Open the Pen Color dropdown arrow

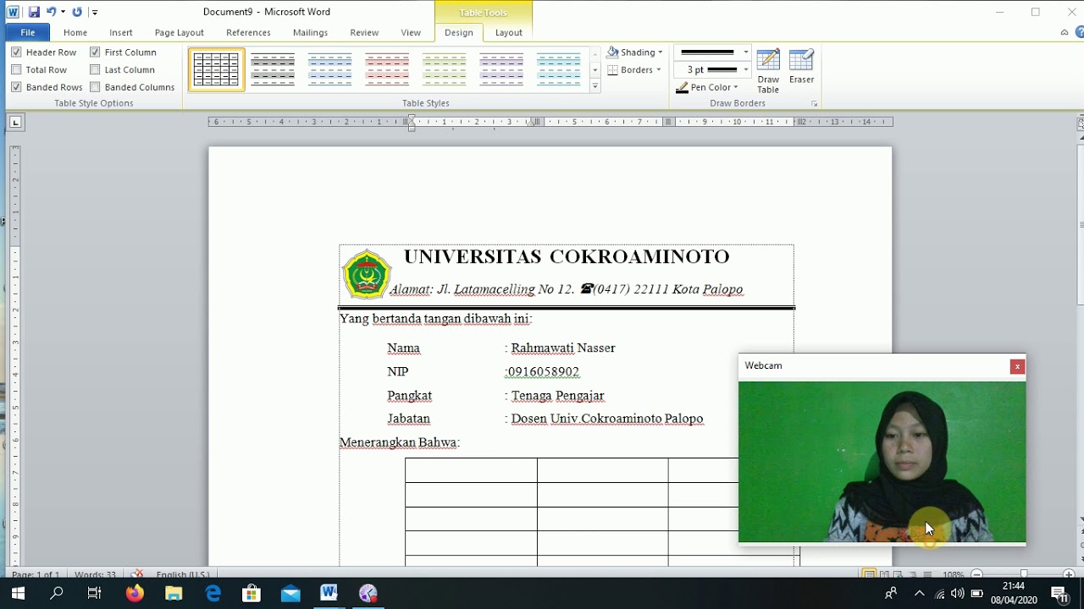[736, 87]
